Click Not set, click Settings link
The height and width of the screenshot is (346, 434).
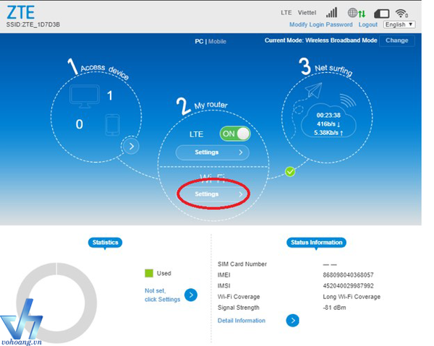point(163,295)
